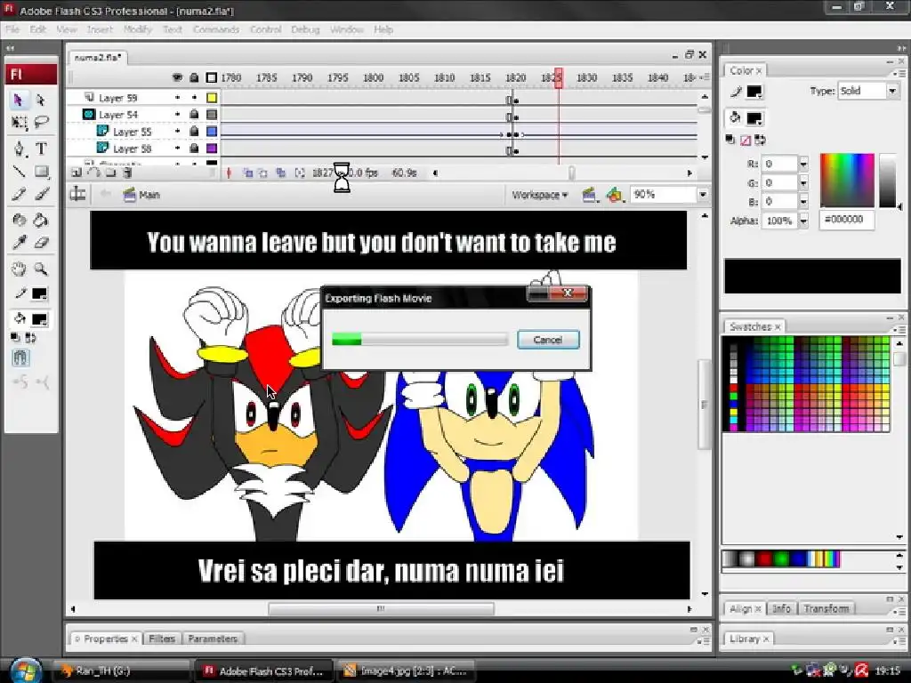Select the Eraser tool
The width and height of the screenshot is (911, 683).
(41, 242)
